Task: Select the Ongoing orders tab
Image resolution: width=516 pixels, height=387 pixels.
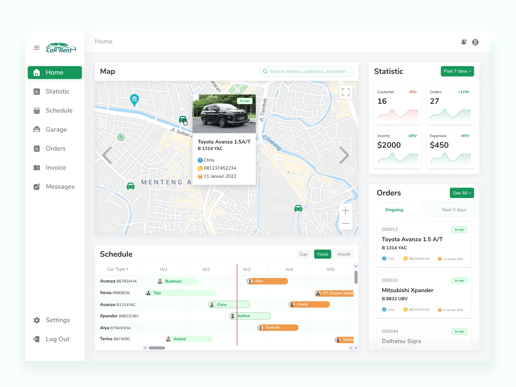Action: [394, 210]
